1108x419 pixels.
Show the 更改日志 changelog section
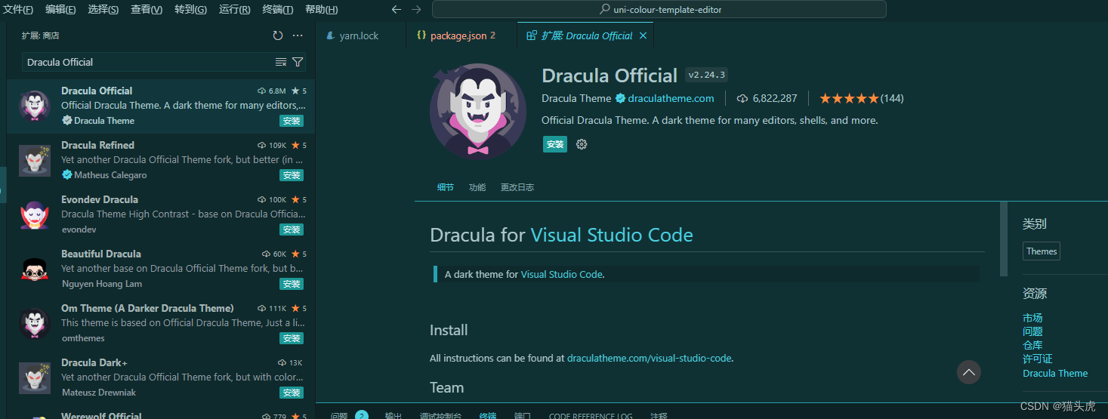pos(517,187)
